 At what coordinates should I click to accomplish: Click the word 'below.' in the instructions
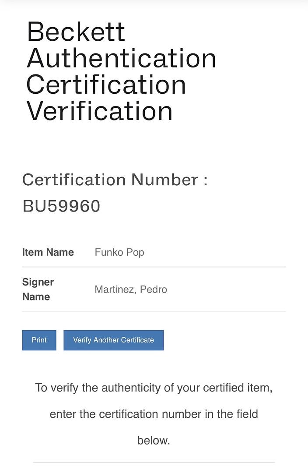(154, 440)
